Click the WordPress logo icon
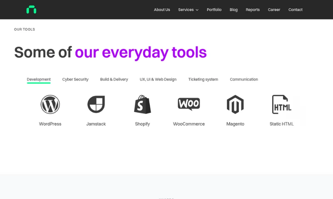Image resolution: width=333 pixels, height=199 pixels. pyautogui.click(x=50, y=104)
